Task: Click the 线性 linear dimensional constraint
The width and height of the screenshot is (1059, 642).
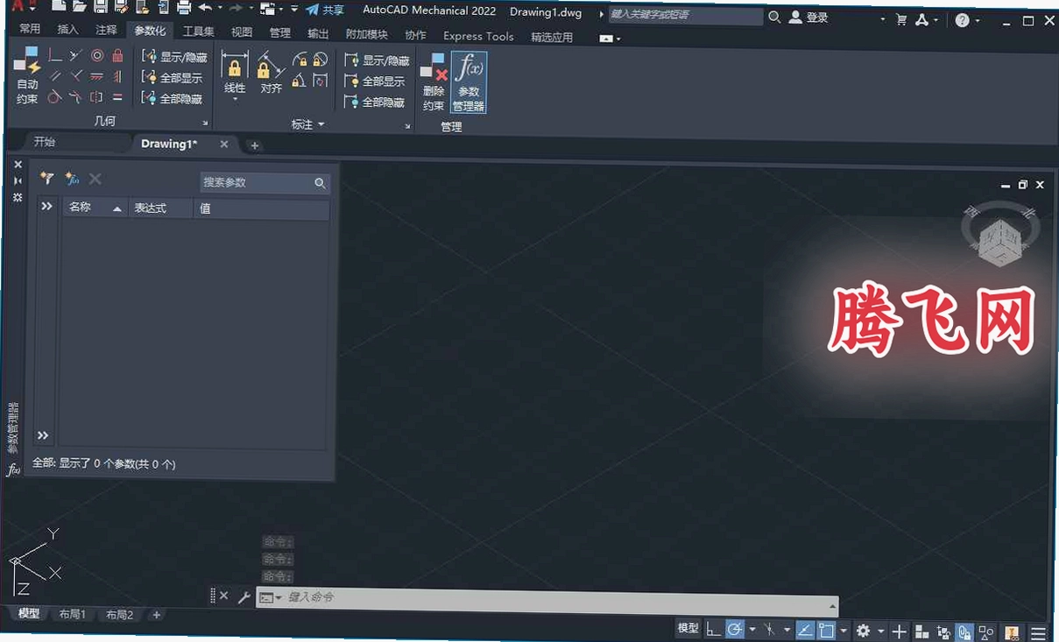Action: click(x=235, y=73)
